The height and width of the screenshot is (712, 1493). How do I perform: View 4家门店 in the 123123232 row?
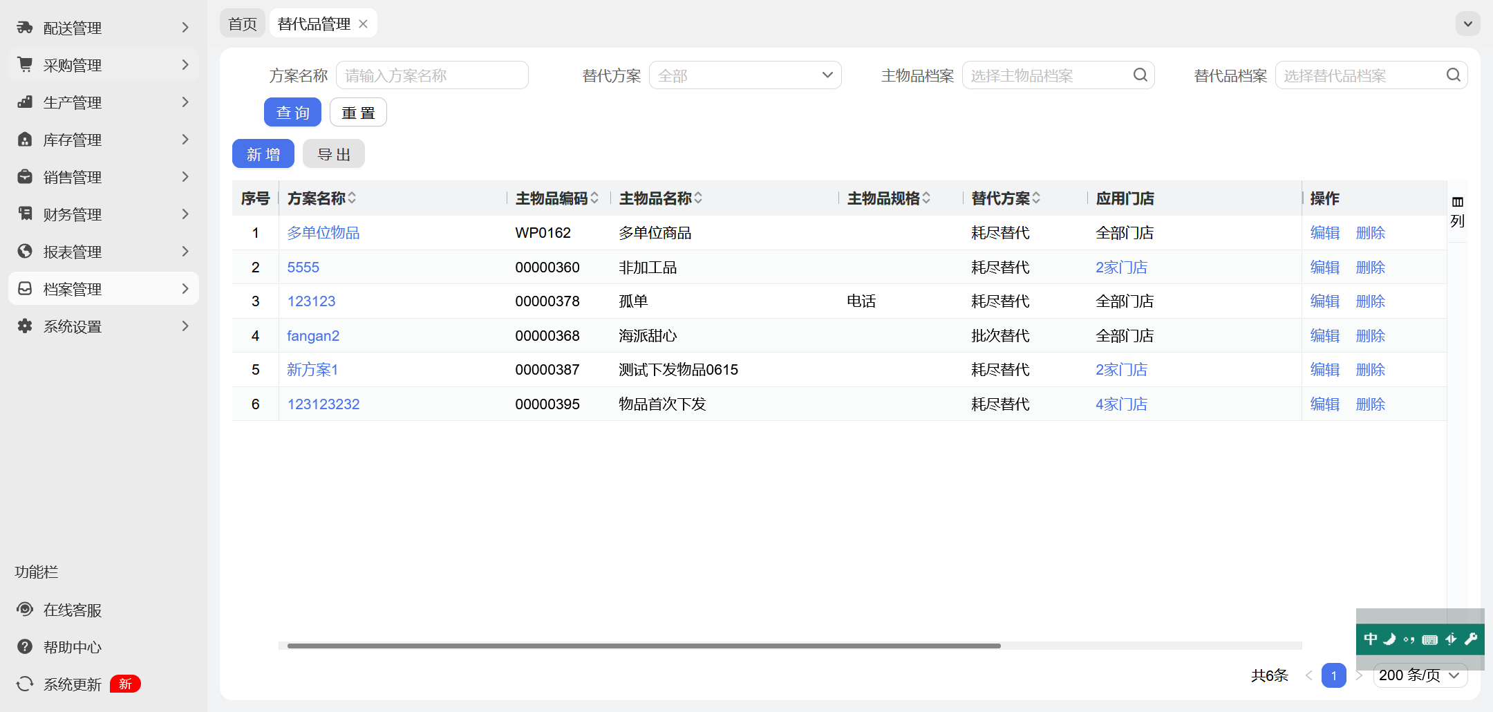point(1121,404)
